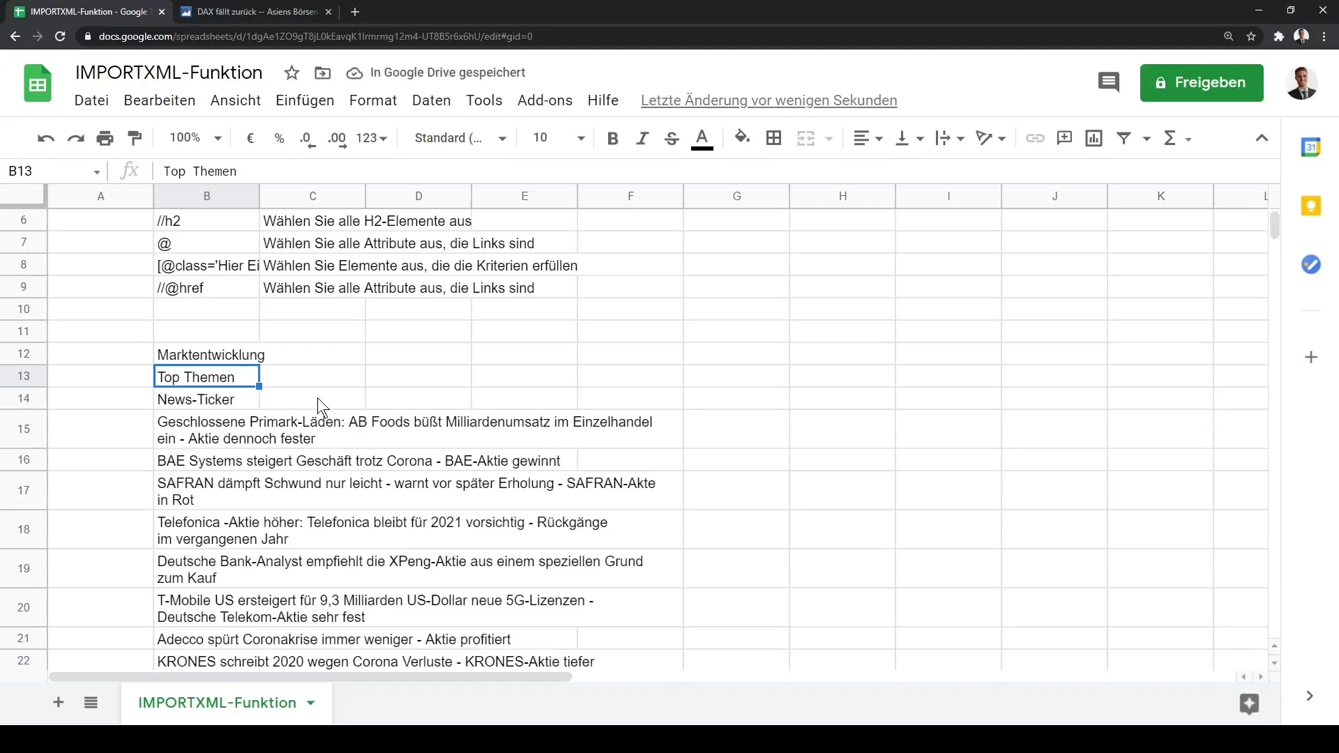This screenshot has height=753, width=1339.
Task: Click the Redo icon
Action: [75, 138]
